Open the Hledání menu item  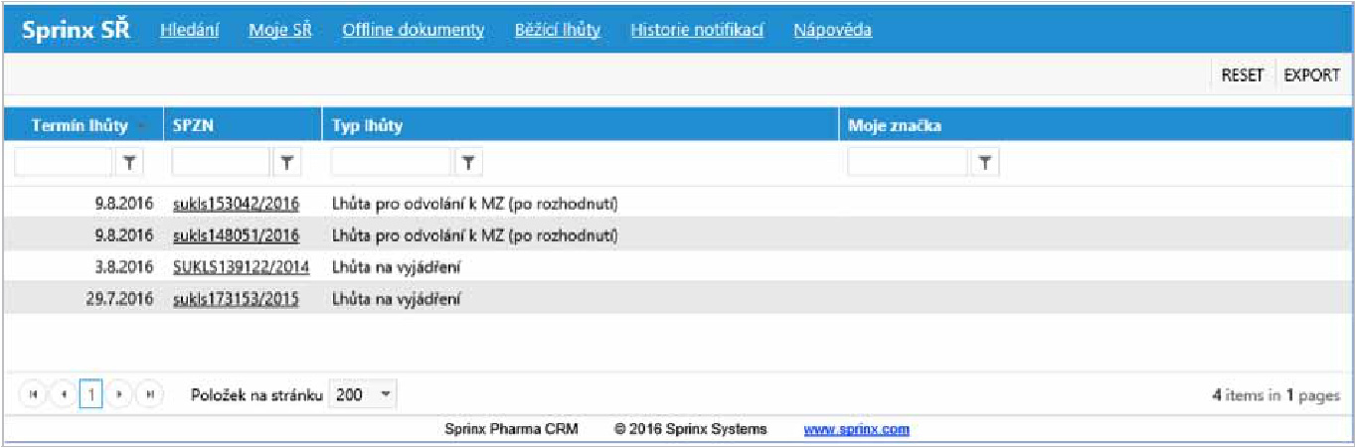190,30
